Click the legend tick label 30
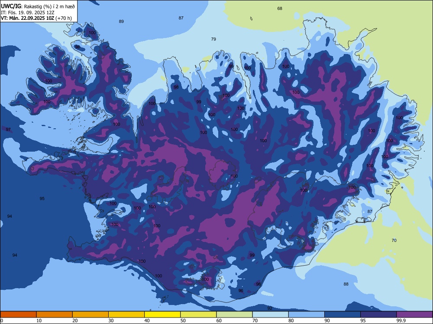The height and width of the screenshot is (324, 433). tap(111, 321)
